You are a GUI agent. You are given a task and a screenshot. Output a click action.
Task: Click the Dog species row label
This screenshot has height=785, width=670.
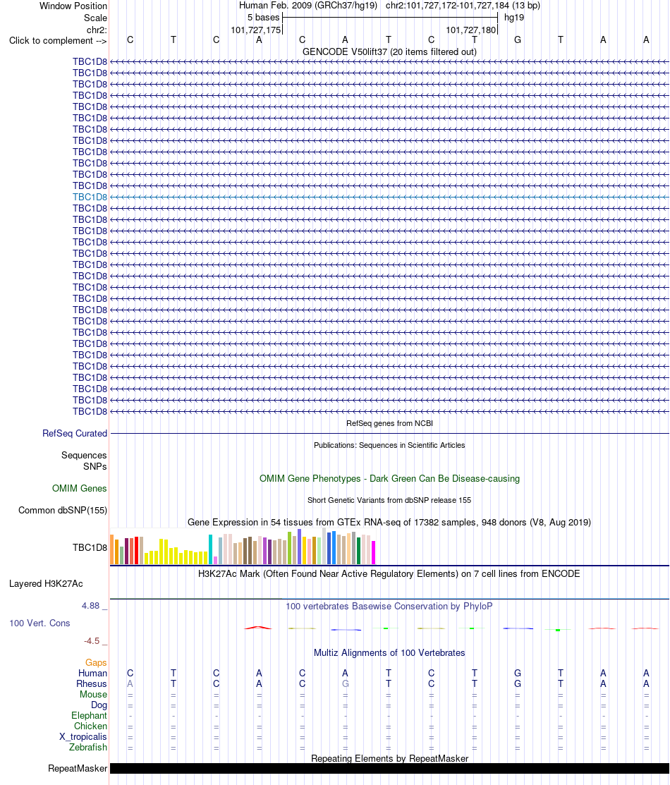coord(99,705)
